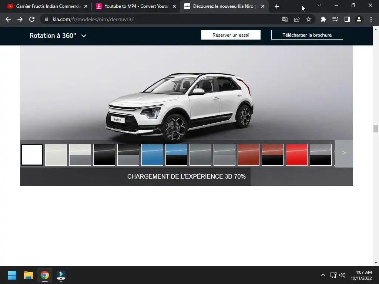Select the solid white color swatch
Viewport: 379px width, 284px height.
point(32,155)
